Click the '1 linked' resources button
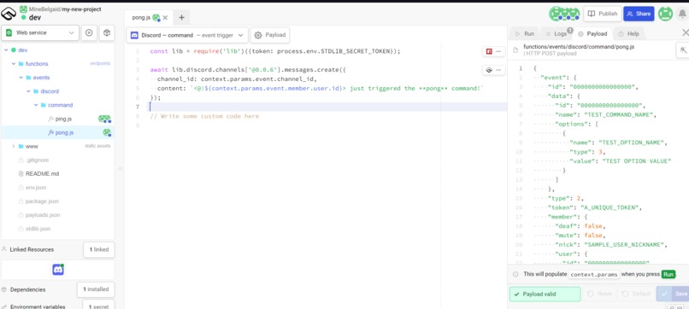 (x=99, y=249)
